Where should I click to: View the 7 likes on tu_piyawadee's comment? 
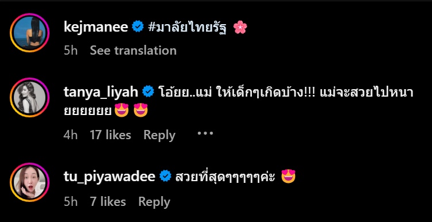click(x=108, y=202)
